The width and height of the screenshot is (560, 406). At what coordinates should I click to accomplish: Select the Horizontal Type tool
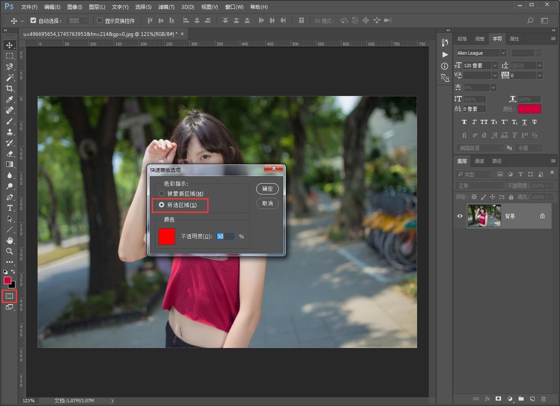[9, 208]
